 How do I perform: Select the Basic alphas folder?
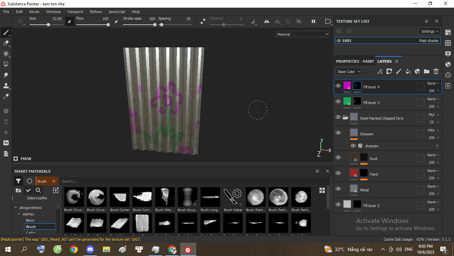(x=30, y=220)
